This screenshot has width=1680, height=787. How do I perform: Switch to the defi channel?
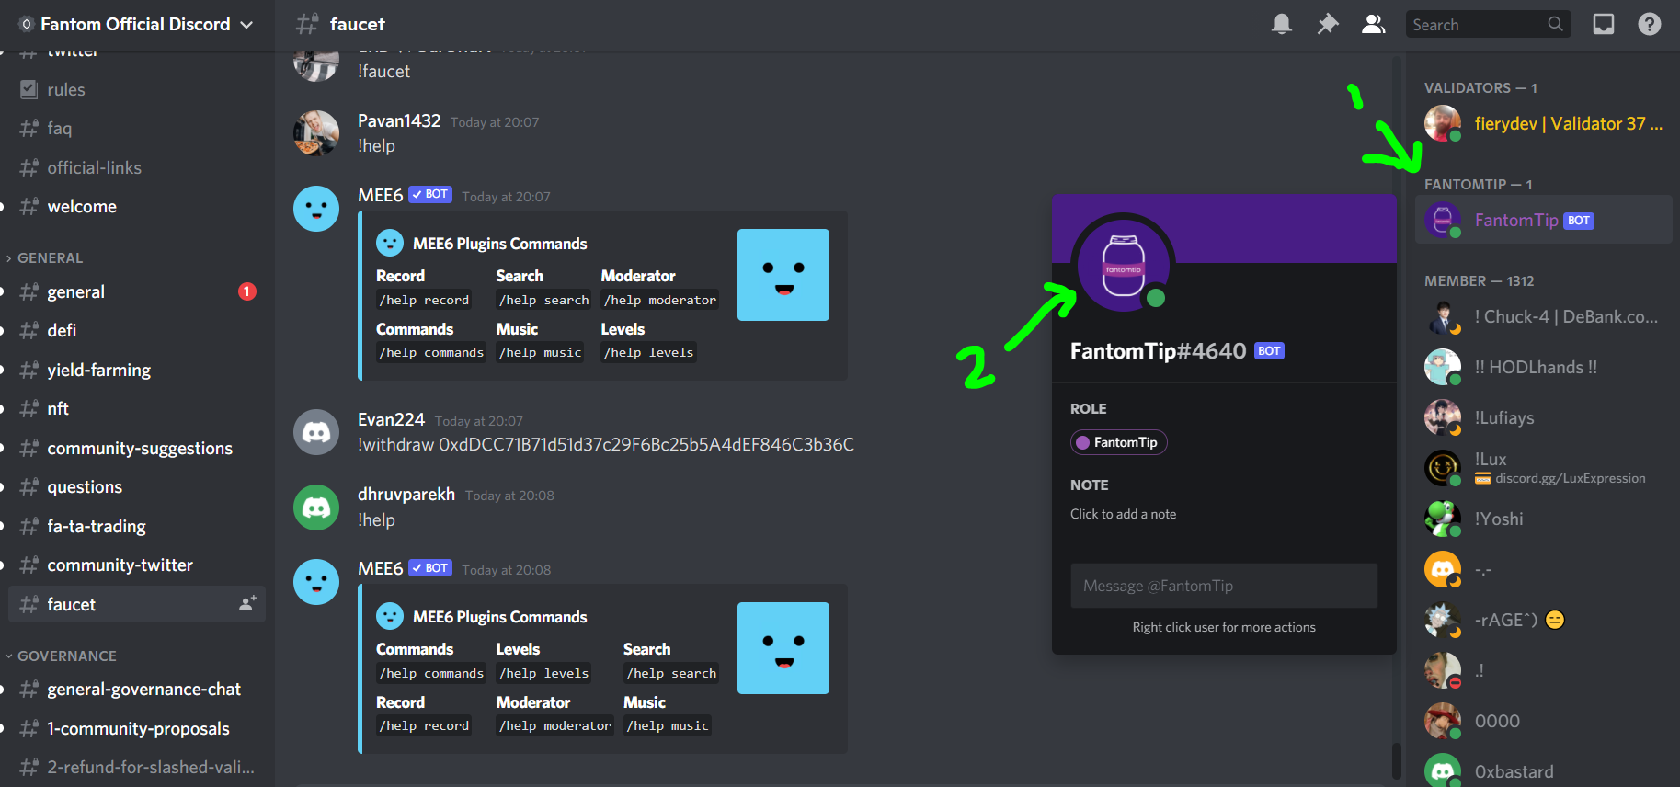click(x=137, y=330)
